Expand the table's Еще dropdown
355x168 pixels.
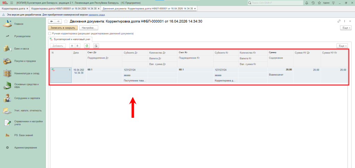tap(342, 46)
